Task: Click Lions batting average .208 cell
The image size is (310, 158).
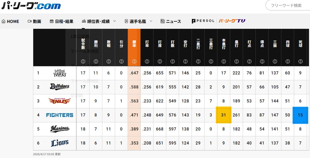Action: (147, 143)
